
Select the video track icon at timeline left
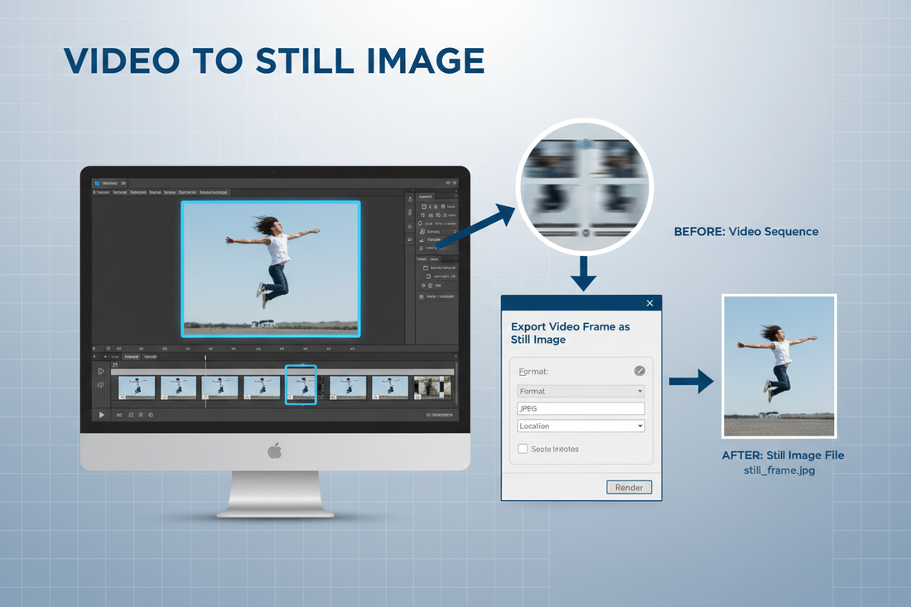click(100, 371)
